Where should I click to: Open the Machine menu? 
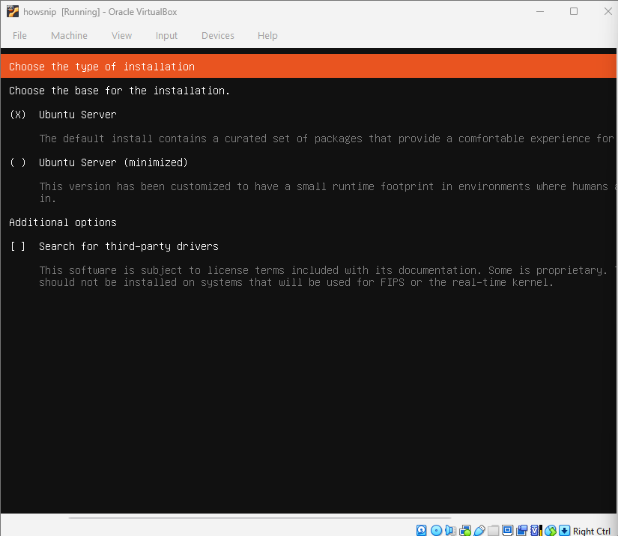(x=69, y=35)
